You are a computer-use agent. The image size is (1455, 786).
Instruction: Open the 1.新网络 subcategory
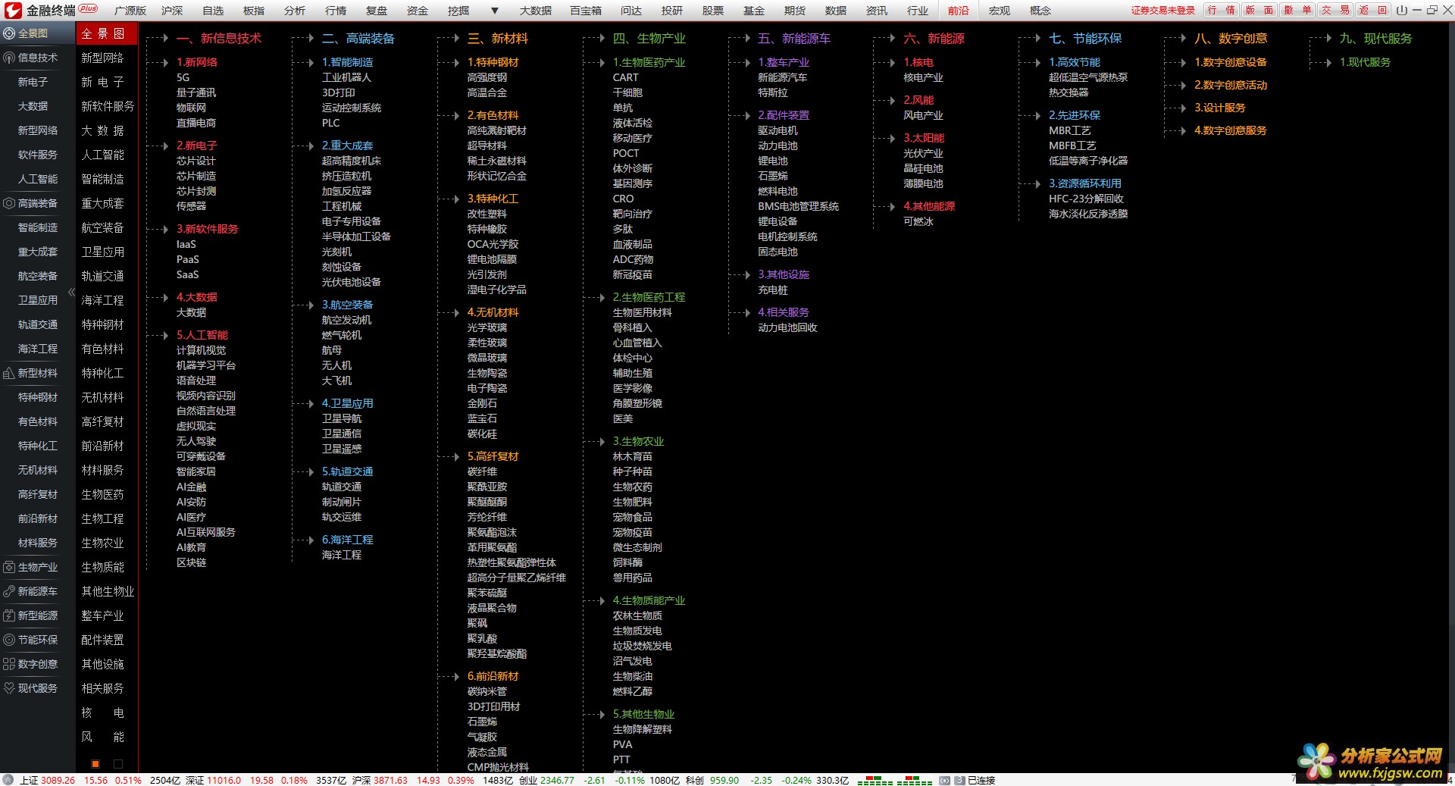tap(197, 62)
